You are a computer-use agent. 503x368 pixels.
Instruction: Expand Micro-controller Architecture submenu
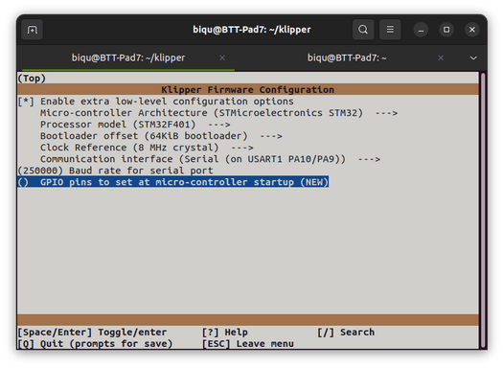click(218, 113)
